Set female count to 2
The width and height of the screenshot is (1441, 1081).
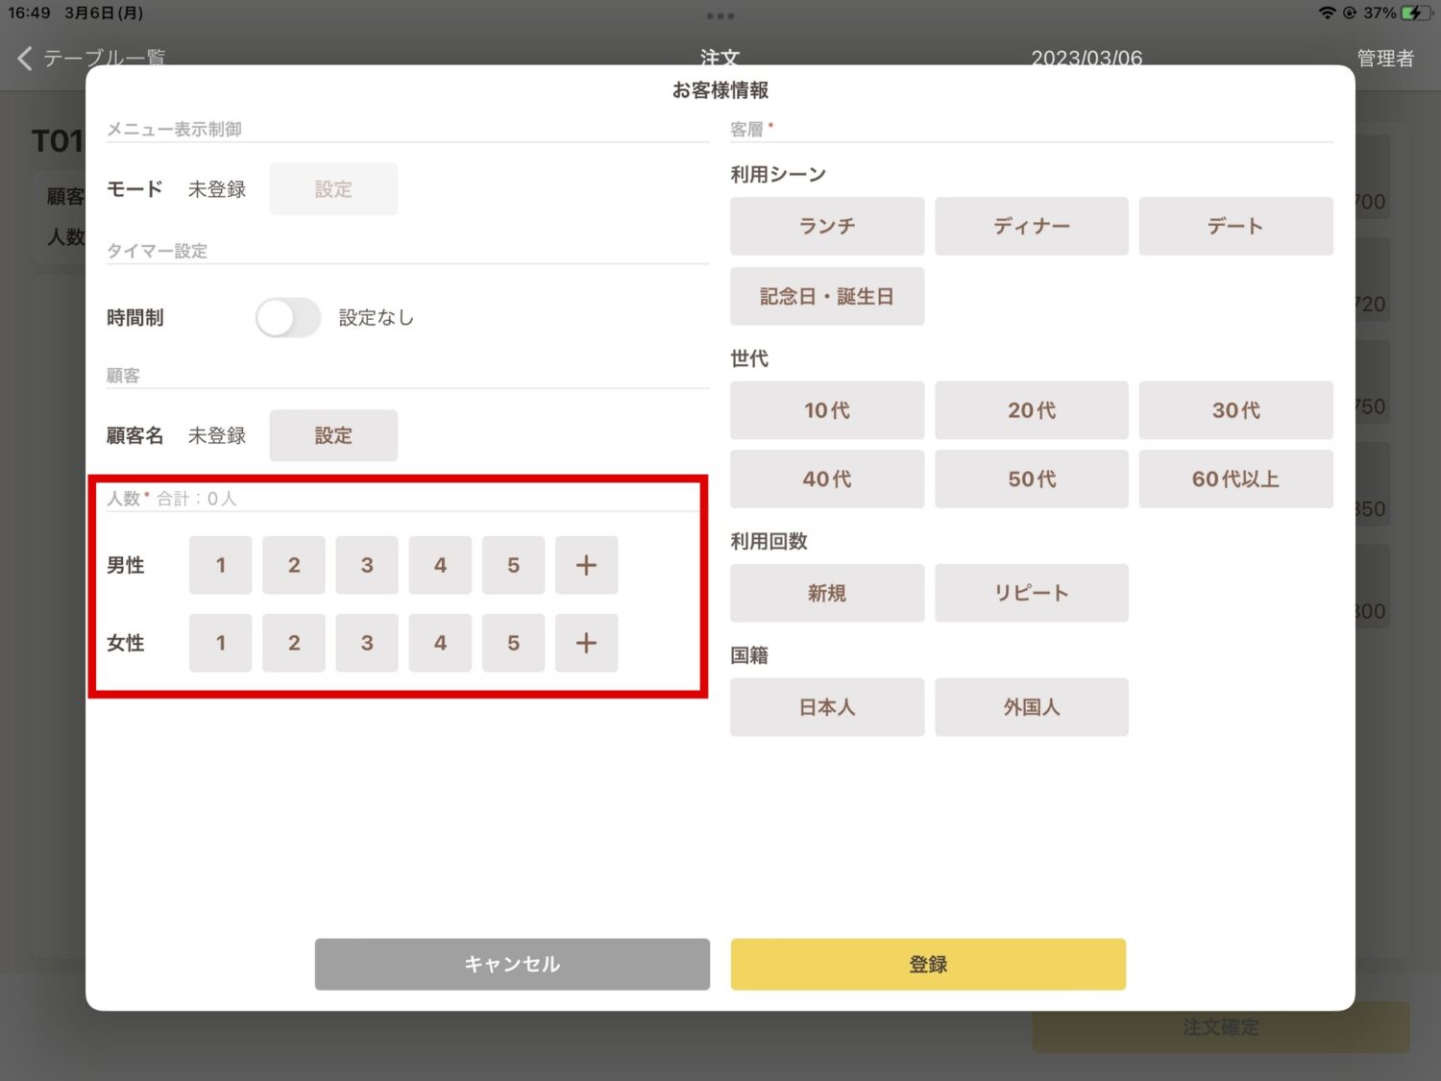[294, 643]
